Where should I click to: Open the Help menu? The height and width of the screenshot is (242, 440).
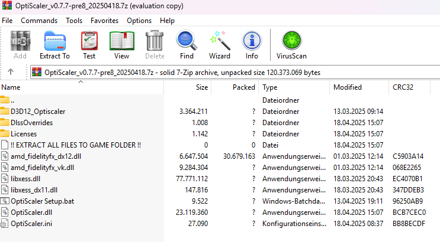coord(167,21)
